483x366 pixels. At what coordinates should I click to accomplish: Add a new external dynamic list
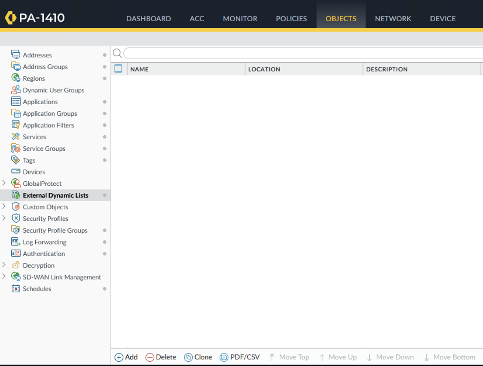point(126,357)
